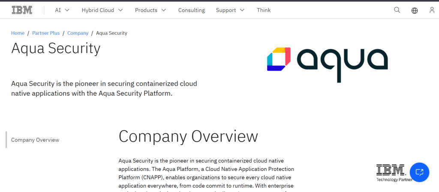
Task: Click the IBM Technology Partner badge
Action: coord(394,173)
